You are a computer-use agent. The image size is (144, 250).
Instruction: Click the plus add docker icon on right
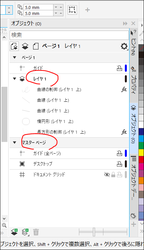(x=133, y=224)
